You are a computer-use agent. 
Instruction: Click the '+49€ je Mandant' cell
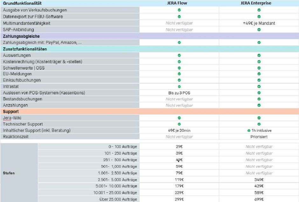click(x=259, y=23)
